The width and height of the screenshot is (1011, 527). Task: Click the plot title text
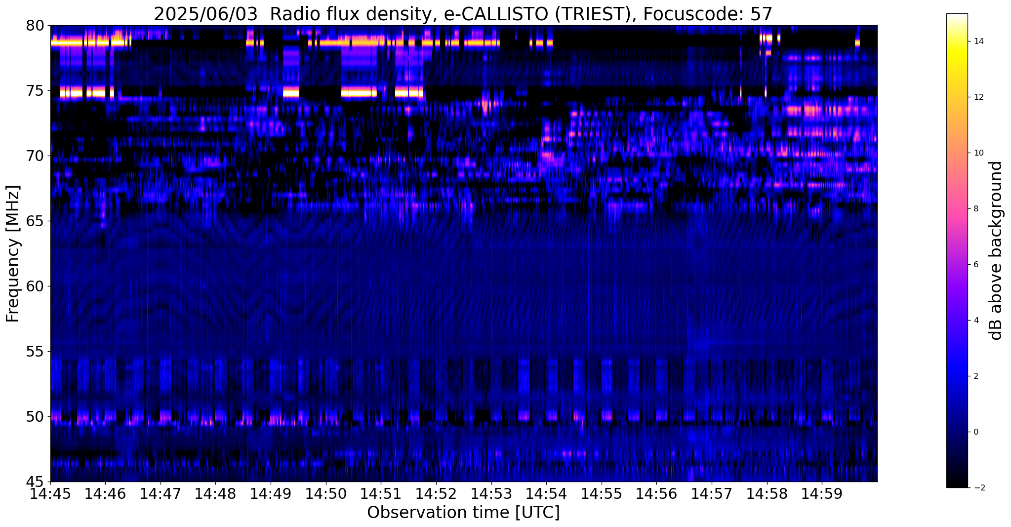point(463,14)
